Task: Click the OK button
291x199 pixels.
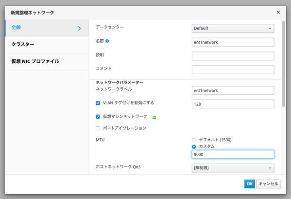Action: coord(249,184)
